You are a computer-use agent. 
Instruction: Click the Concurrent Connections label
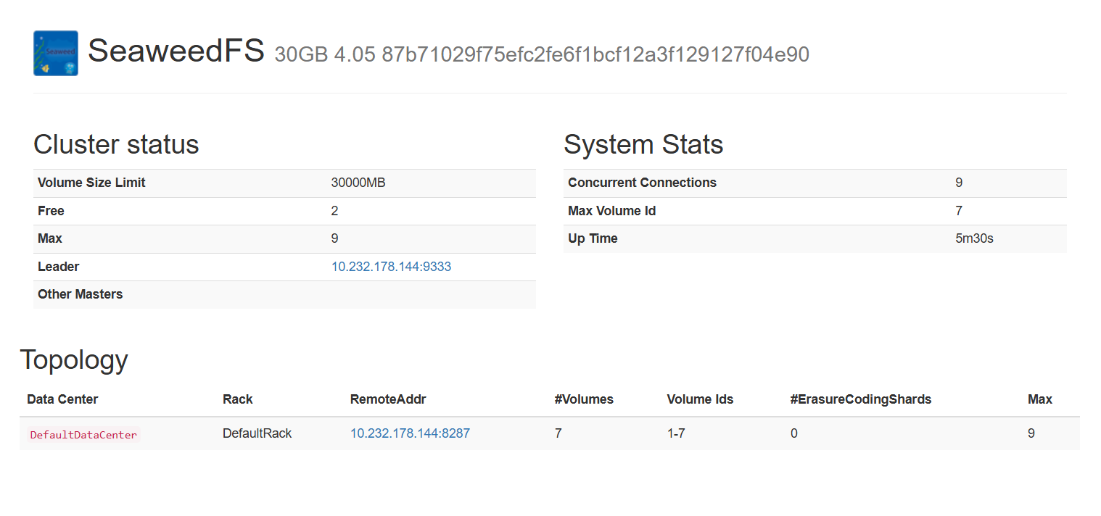tap(642, 183)
